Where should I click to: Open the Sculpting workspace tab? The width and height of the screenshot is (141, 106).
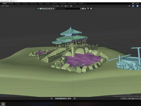pyautogui.click(x=18, y=4)
